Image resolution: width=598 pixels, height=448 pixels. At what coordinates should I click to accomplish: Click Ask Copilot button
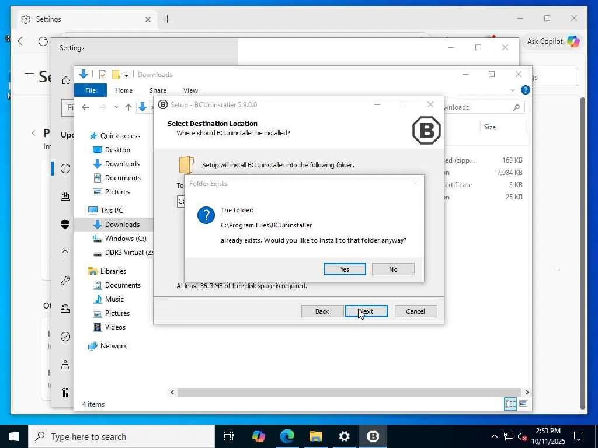tap(553, 41)
